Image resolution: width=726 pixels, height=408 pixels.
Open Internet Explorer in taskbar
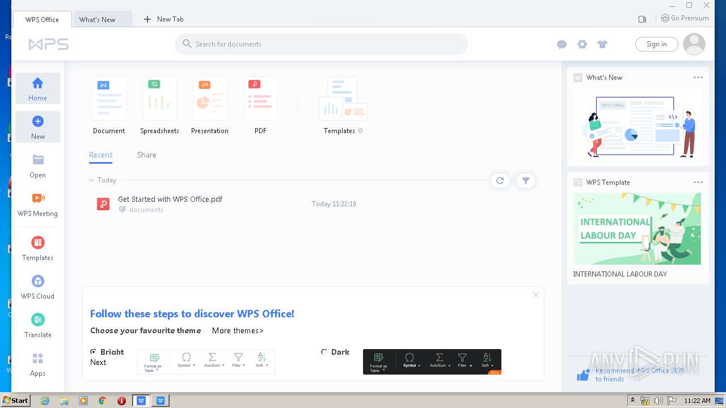point(45,401)
